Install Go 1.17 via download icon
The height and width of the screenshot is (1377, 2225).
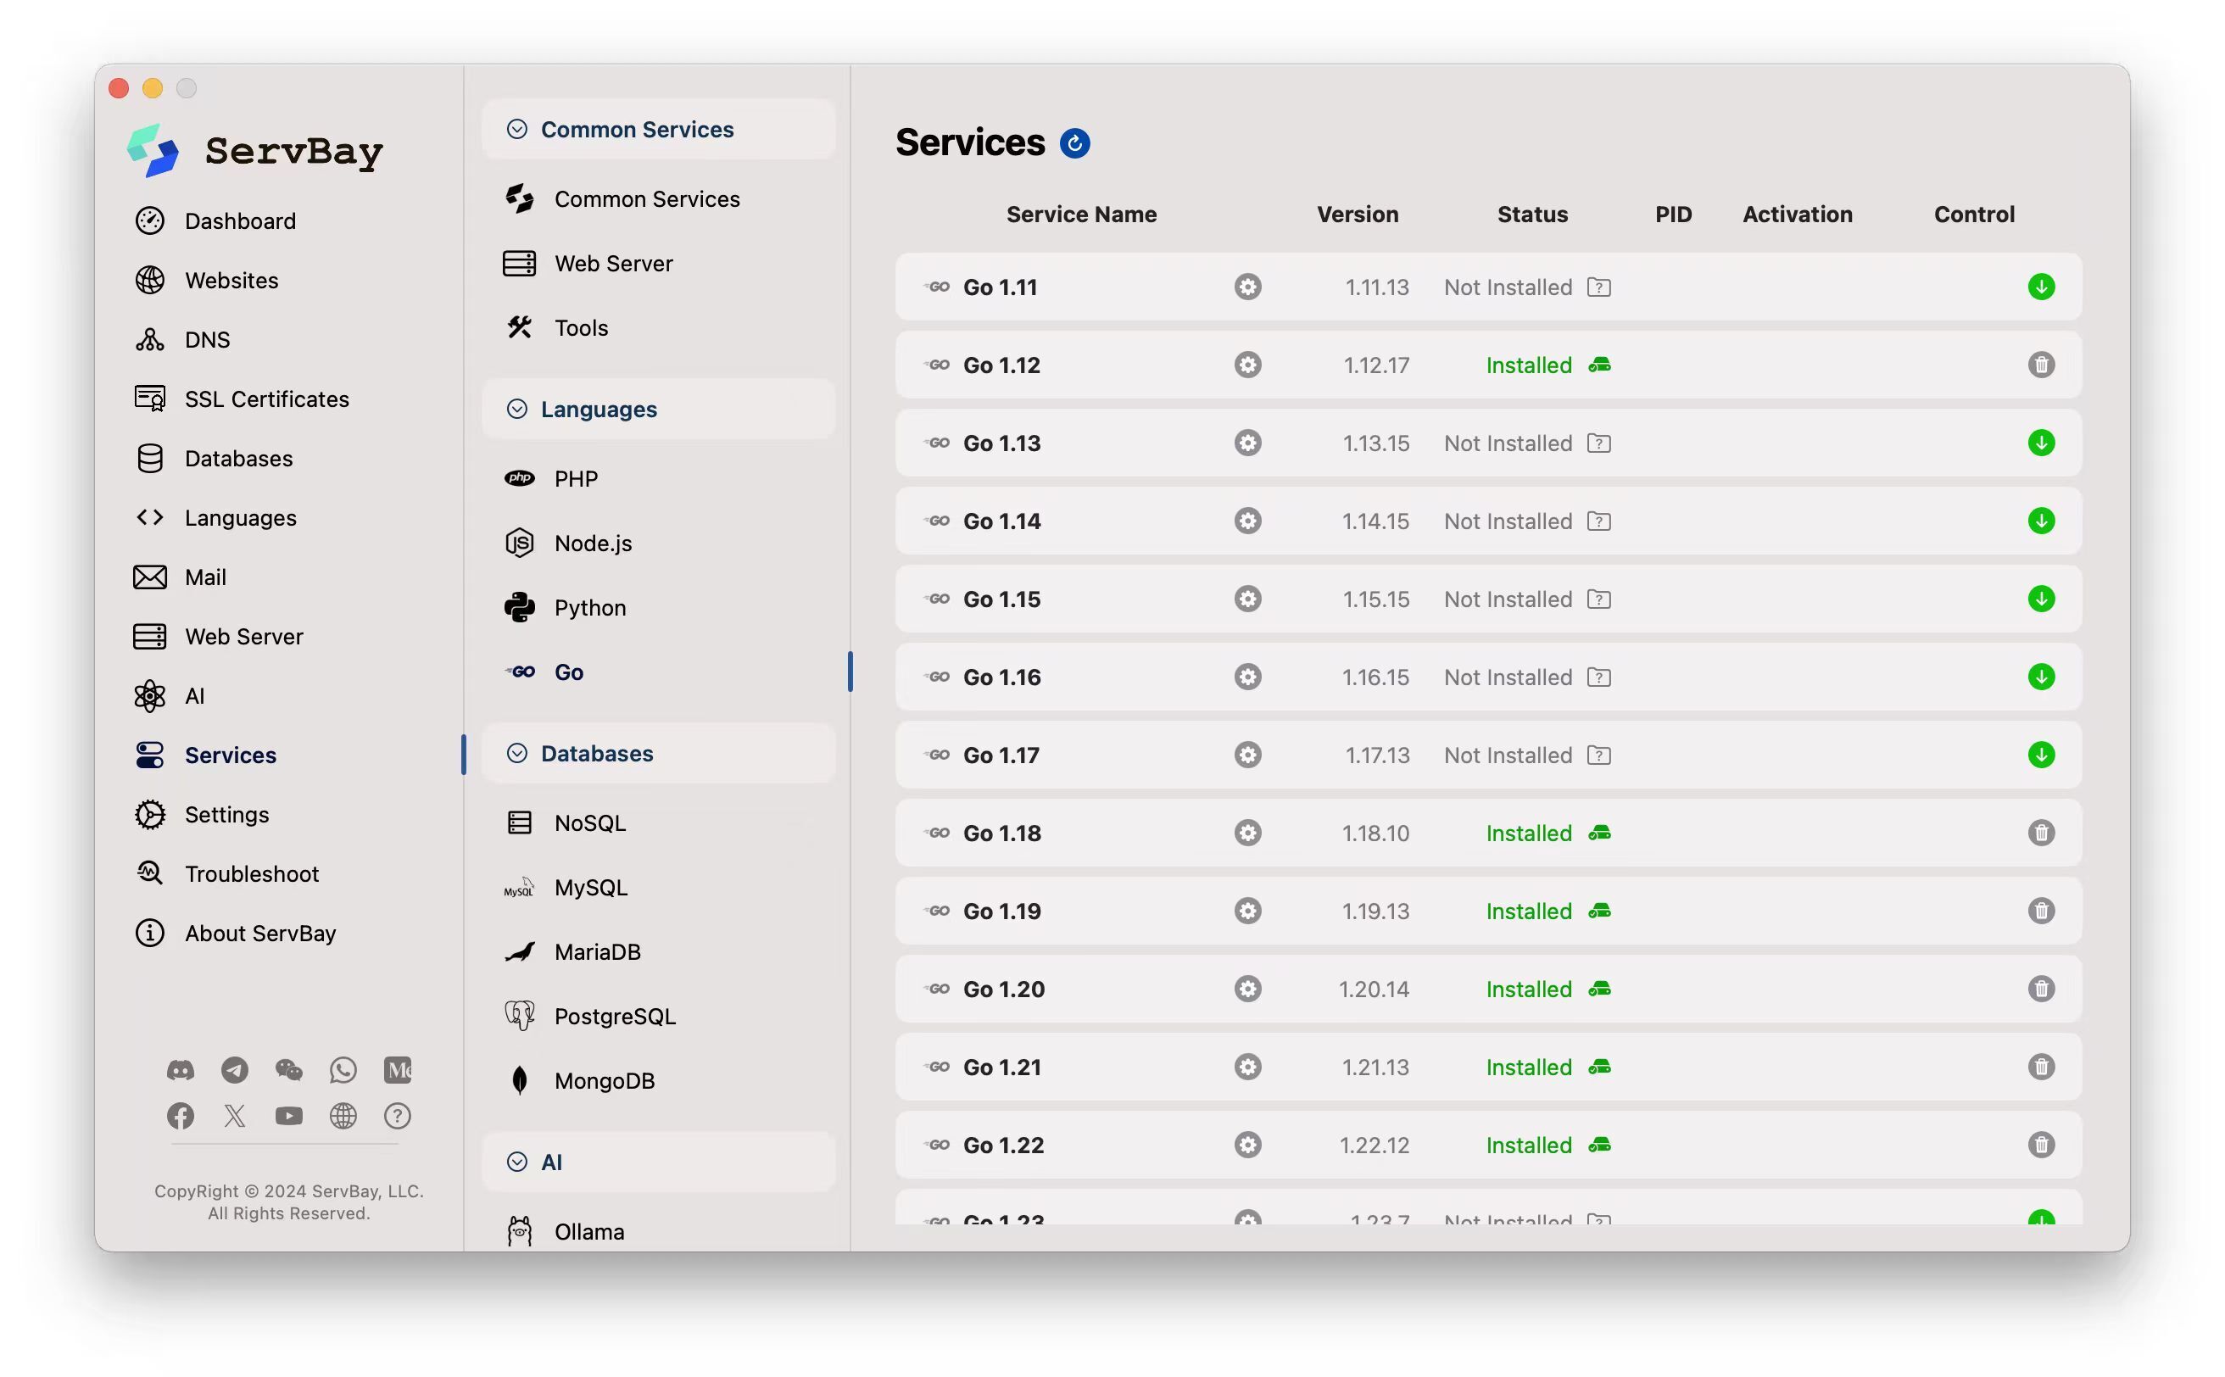2041,755
